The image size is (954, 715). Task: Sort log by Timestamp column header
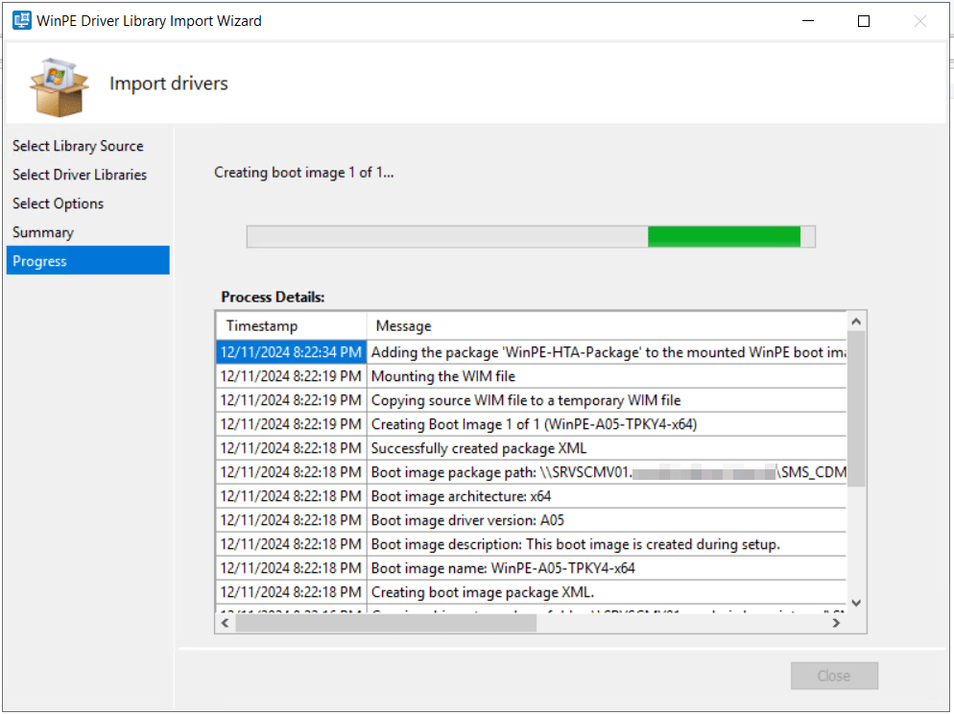291,326
